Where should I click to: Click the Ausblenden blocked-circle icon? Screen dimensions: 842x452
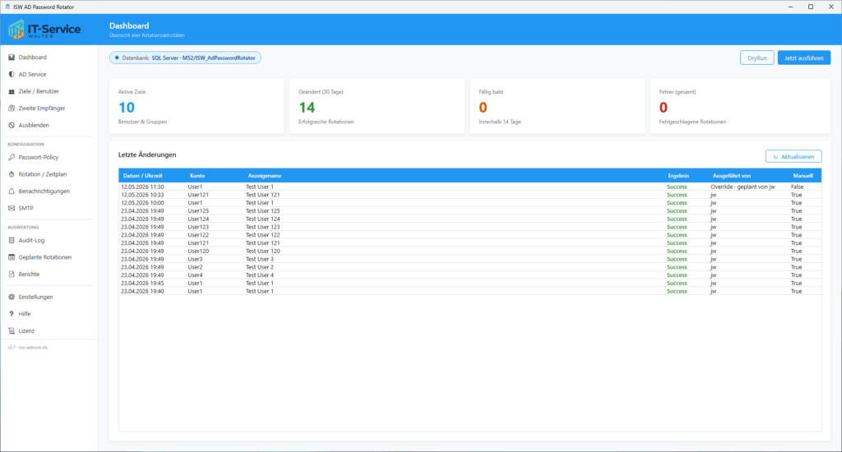[12, 126]
